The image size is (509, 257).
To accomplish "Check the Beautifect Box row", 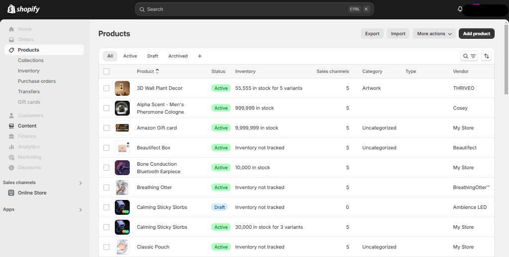I will tap(106, 147).
